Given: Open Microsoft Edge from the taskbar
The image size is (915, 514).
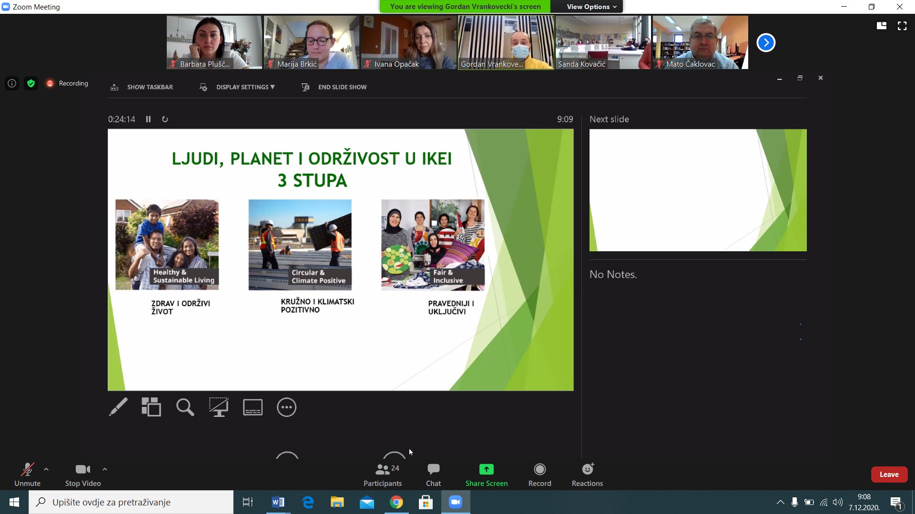Looking at the screenshot, I should click(308, 502).
